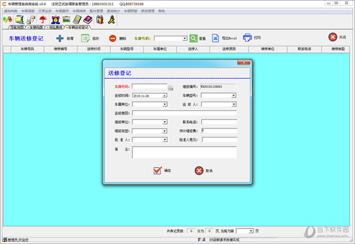Click the 联系电话 input field

tap(219, 122)
